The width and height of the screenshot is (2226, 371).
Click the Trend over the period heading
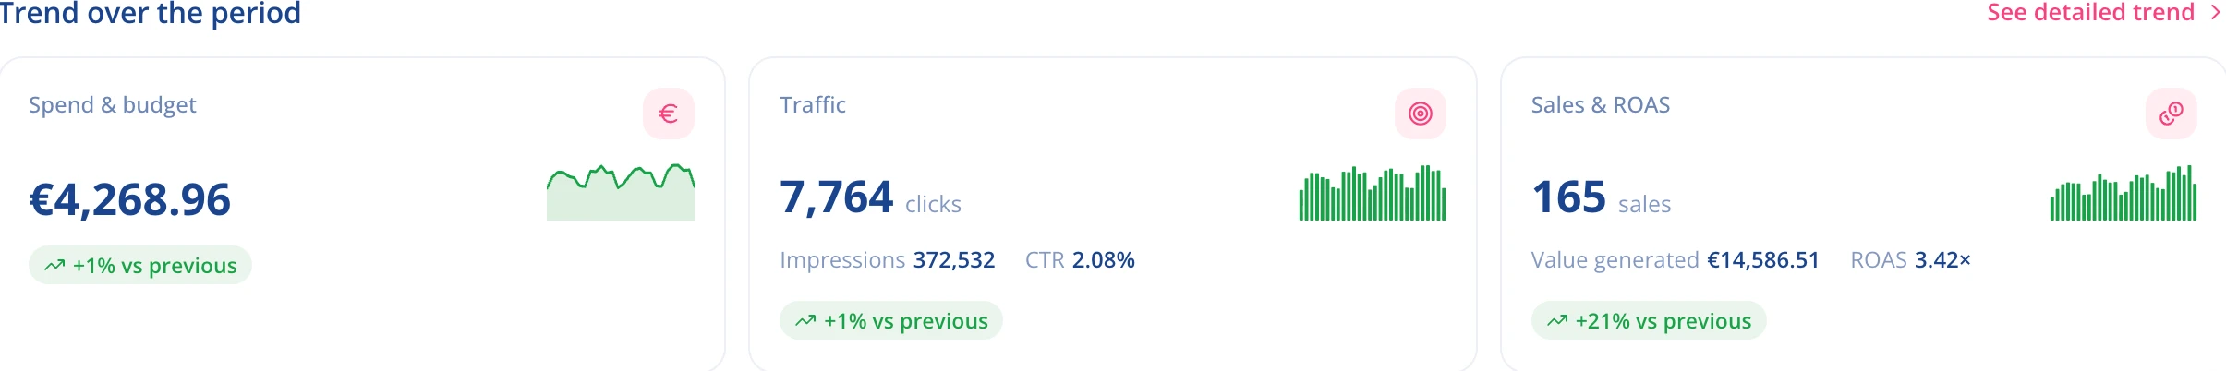click(x=150, y=13)
